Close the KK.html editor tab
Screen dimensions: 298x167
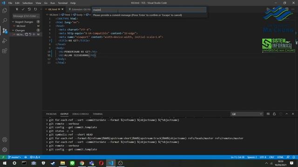point(62,9)
